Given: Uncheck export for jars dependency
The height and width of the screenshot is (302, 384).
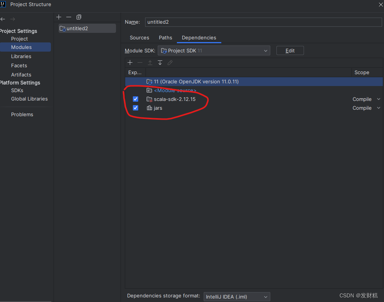Looking at the screenshot, I should coord(136,108).
